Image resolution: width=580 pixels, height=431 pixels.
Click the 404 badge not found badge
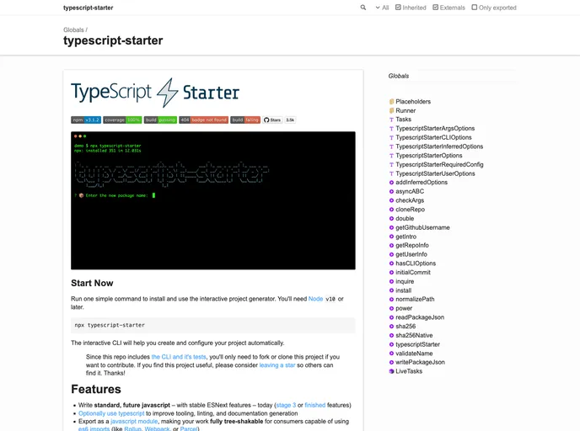click(204, 120)
